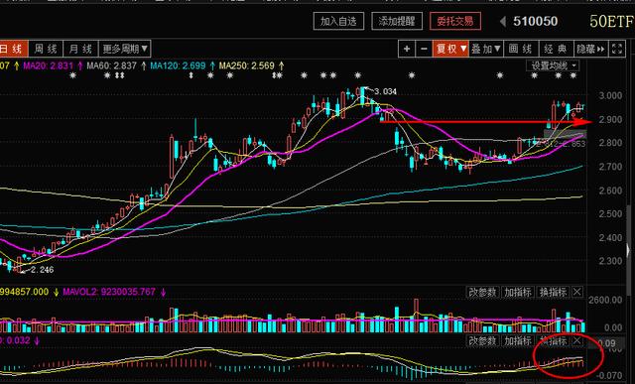Image resolution: width=635 pixels, height=384 pixels.
Task: Click 换指标 in volume panel
Action: click(554, 292)
